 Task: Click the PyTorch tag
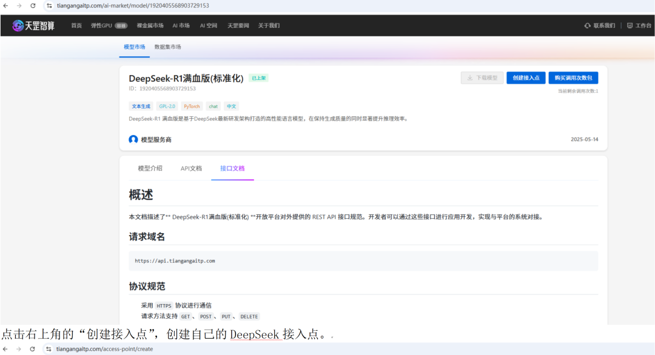192,107
